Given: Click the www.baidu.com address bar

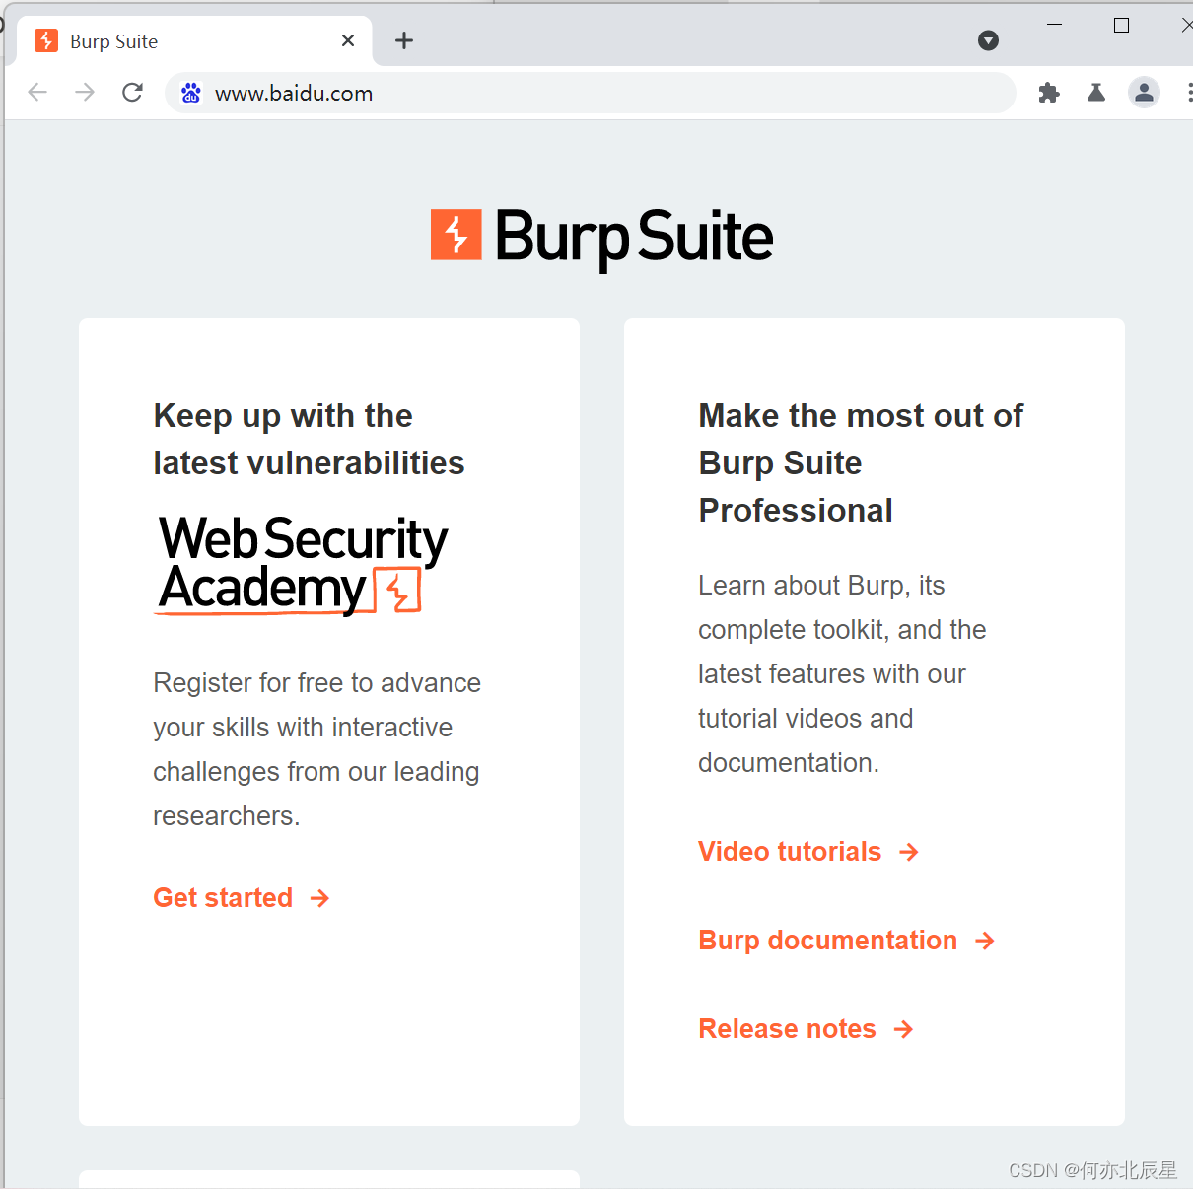Looking at the screenshot, I should pyautogui.click(x=592, y=93).
